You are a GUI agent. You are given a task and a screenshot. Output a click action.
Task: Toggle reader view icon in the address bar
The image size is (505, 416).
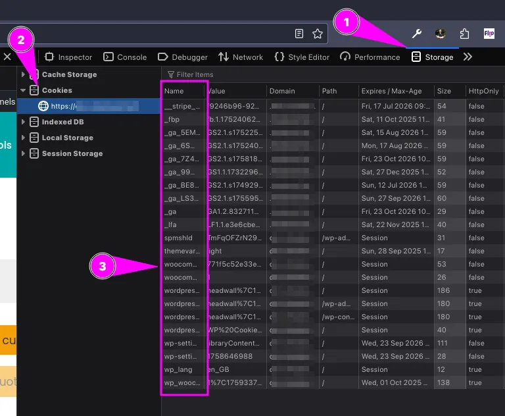[299, 34]
